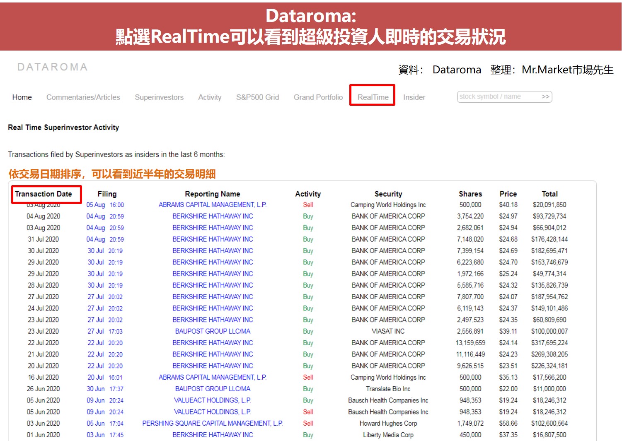Open the BAUPOST GROUP link in the Translate Bio row
Viewport: 622px width, 441px height.
coord(213,389)
